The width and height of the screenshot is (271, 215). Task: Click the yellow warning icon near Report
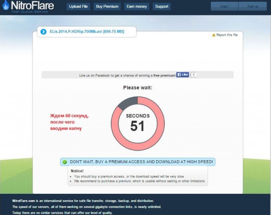click(x=214, y=35)
